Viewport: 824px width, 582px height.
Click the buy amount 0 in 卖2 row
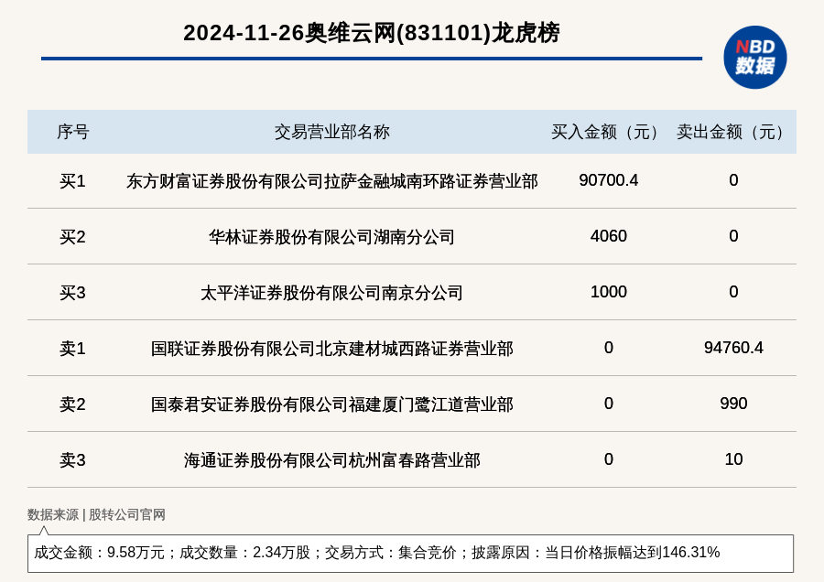tap(609, 403)
